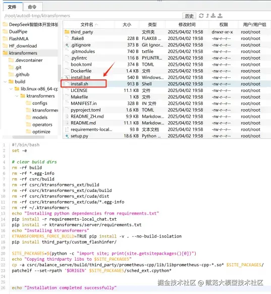Click the README.md file icon

[67, 123]
